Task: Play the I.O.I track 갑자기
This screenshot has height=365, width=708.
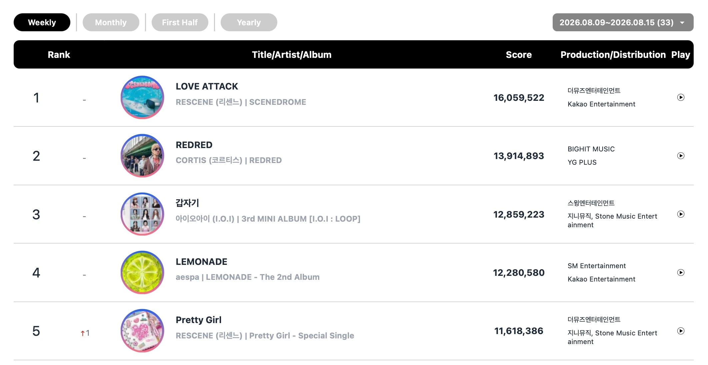Action: 681,214
